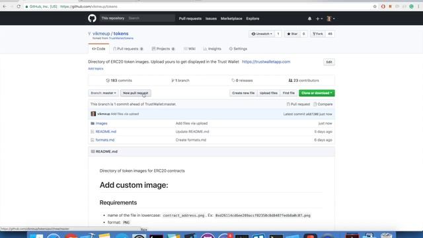Click the star count 0
423x238 pixels.
click(303, 34)
